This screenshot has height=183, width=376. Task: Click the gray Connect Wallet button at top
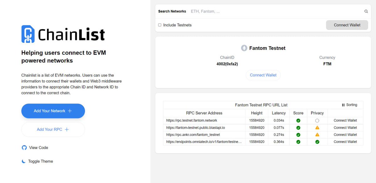(347, 25)
